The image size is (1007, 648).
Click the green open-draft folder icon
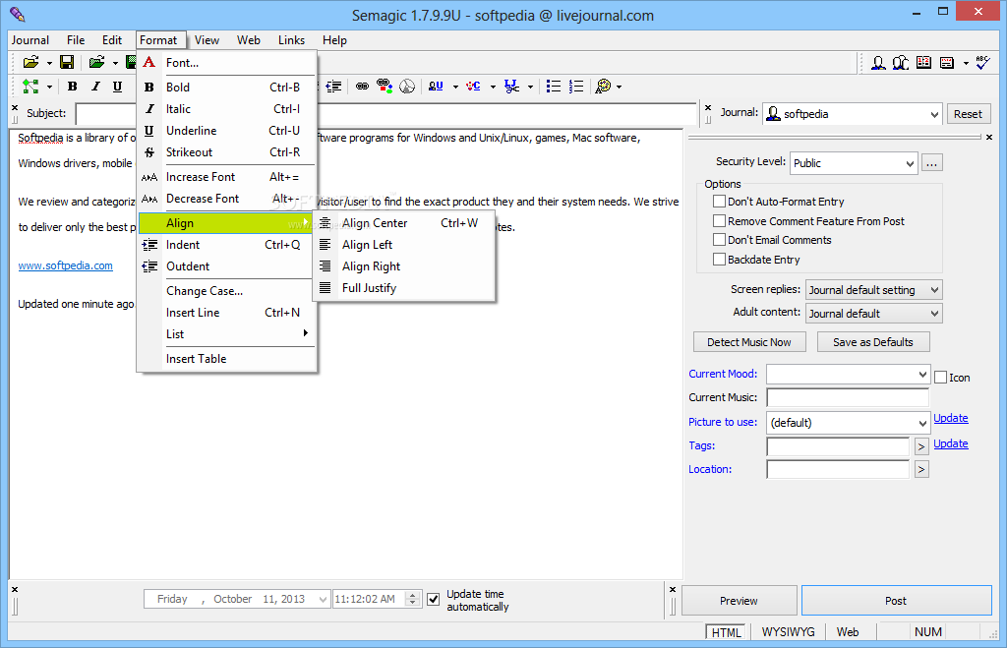coord(96,62)
